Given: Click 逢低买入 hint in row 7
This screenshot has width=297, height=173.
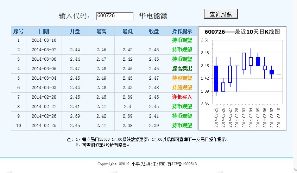Looking at the screenshot, I should [x=182, y=97].
